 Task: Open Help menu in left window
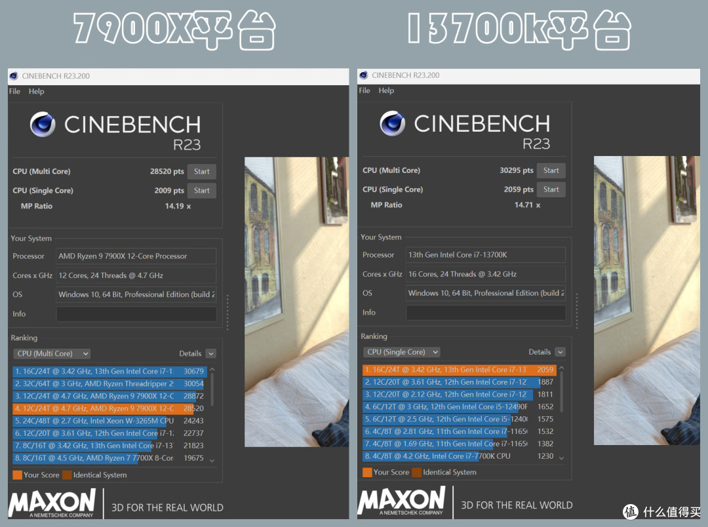coord(37,91)
